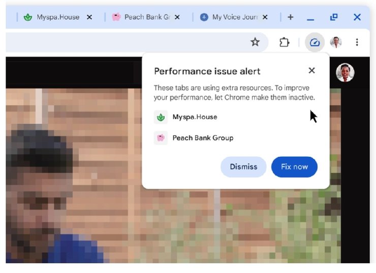Image resolution: width=376 pixels, height=273 pixels.
Task: Close the Myspa.House tab
Action: (89, 17)
